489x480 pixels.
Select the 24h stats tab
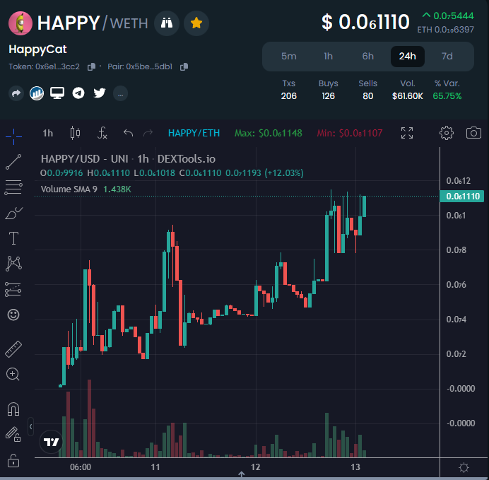407,56
